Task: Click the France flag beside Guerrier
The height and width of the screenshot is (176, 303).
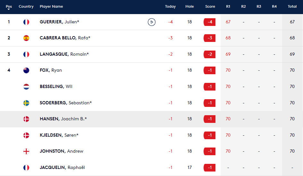Action: (26, 22)
